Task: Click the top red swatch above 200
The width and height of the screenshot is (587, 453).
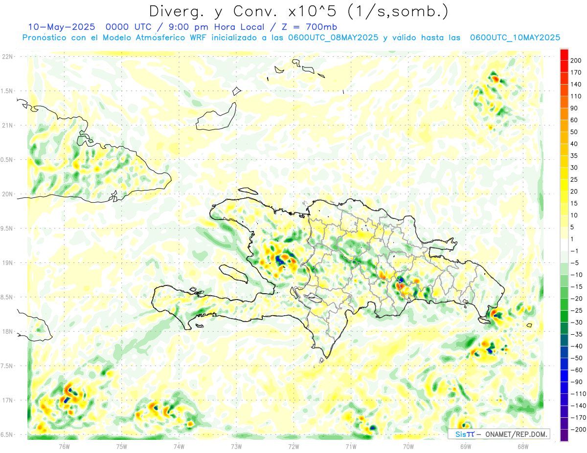Action: click(564, 54)
